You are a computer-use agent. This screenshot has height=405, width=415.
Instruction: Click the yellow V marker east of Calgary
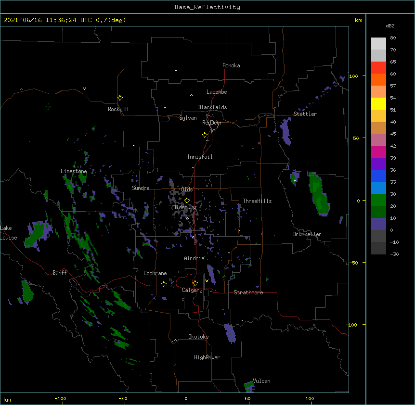(207, 281)
